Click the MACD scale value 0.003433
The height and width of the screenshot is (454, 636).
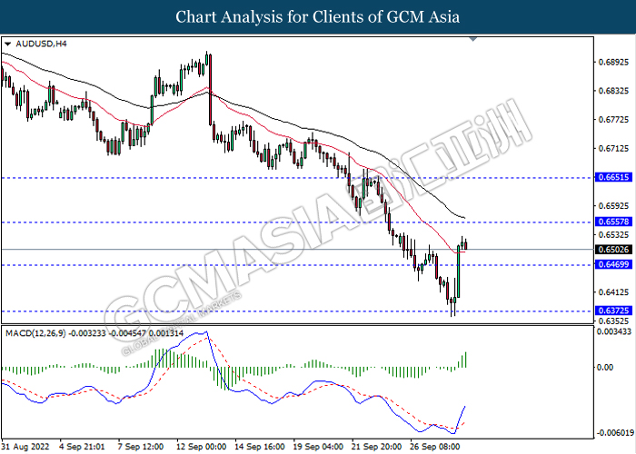[613, 331]
